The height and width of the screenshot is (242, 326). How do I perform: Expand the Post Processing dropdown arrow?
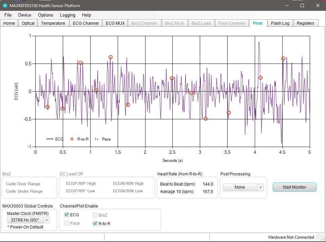[x=260, y=187]
